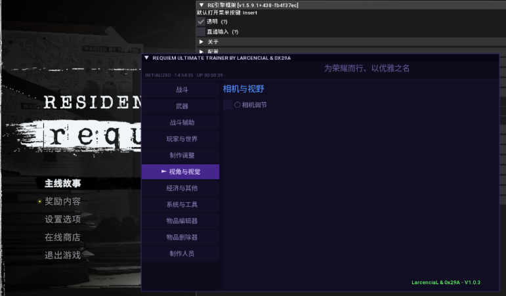Expand the 配置 section

[x=201, y=51]
